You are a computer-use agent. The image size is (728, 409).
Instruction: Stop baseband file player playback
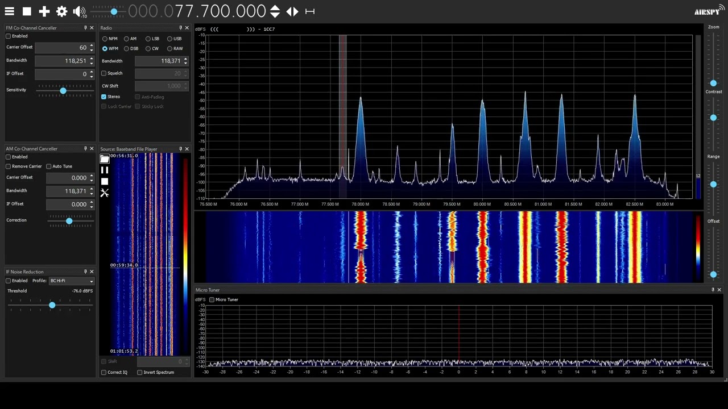(x=105, y=182)
